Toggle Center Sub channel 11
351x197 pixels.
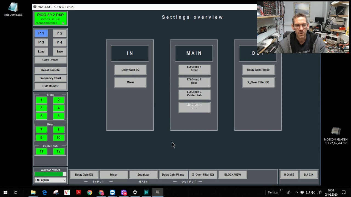tap(41, 151)
